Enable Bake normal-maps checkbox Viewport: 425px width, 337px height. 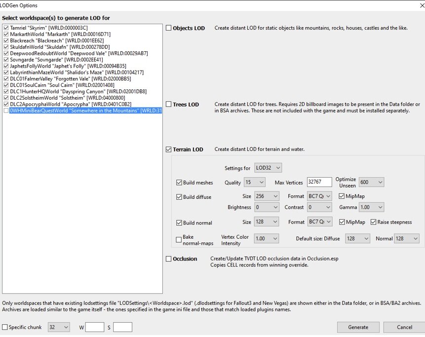(179, 240)
